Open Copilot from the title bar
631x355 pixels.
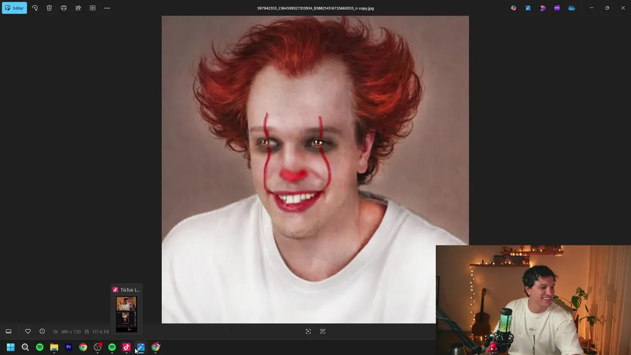[514, 8]
